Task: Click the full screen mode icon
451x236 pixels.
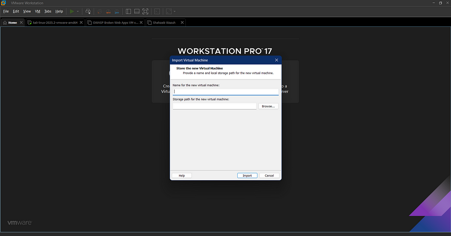Action: (x=146, y=12)
